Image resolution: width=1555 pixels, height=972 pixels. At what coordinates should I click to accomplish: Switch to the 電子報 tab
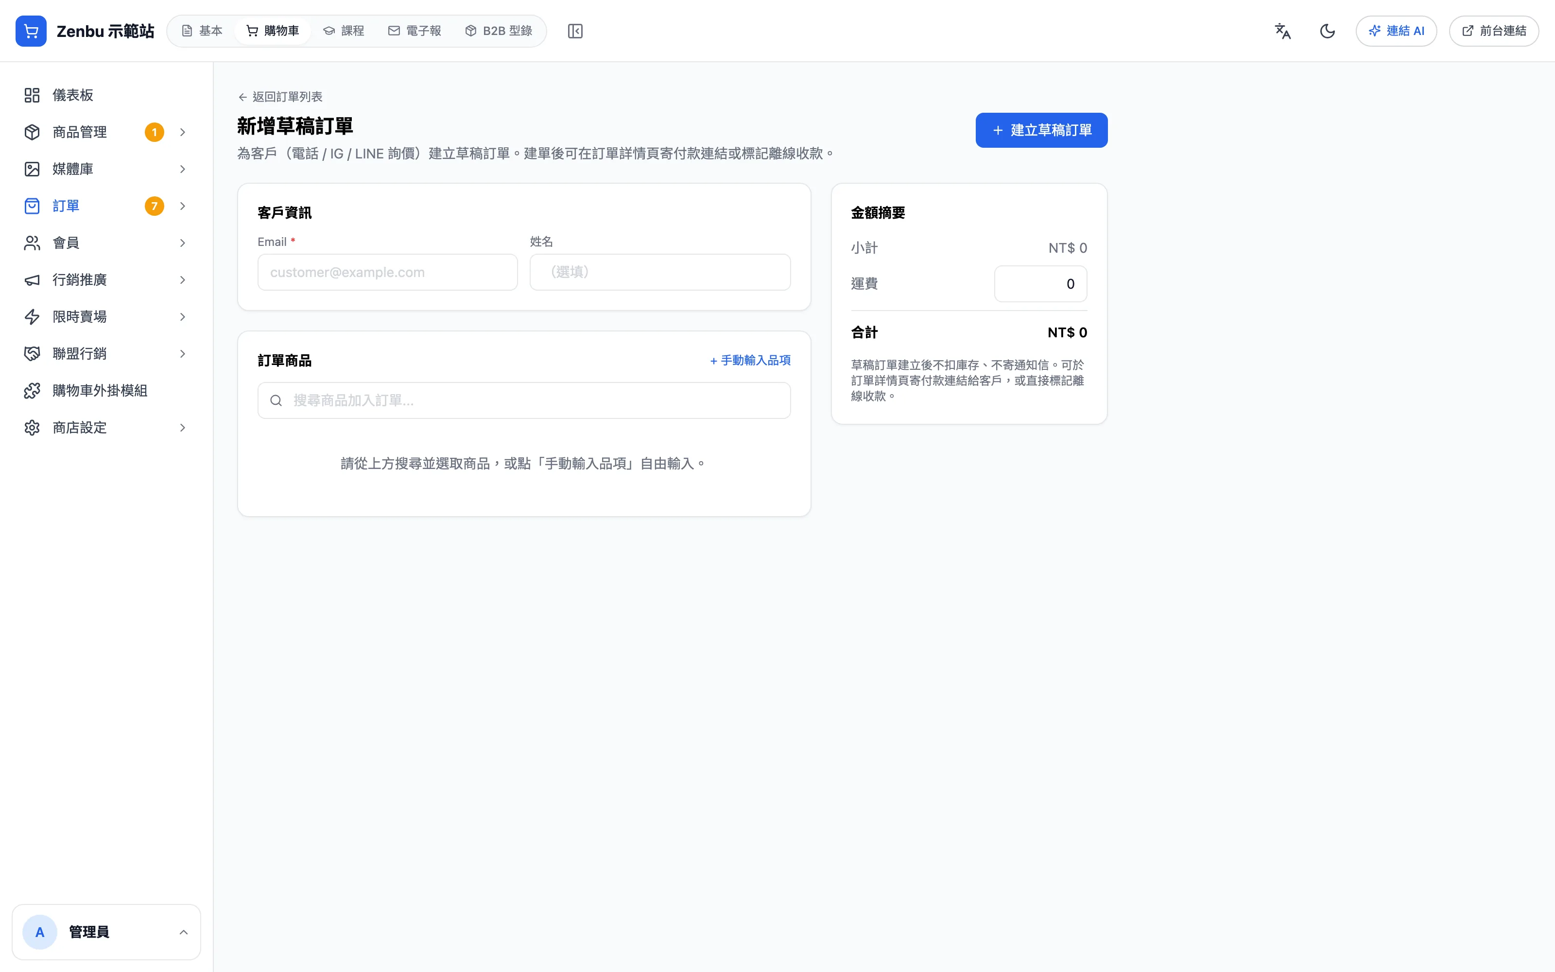(x=415, y=31)
